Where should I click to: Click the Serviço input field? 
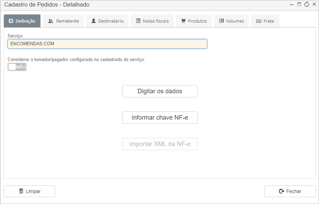(x=107, y=44)
